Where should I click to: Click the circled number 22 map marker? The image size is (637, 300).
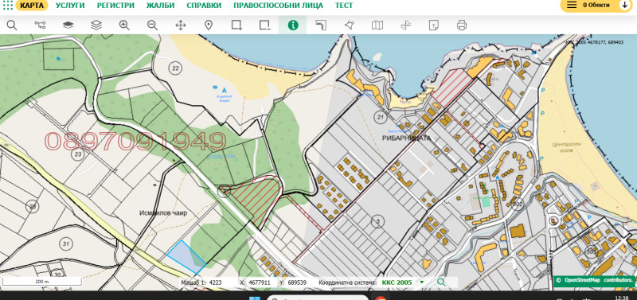(x=175, y=68)
